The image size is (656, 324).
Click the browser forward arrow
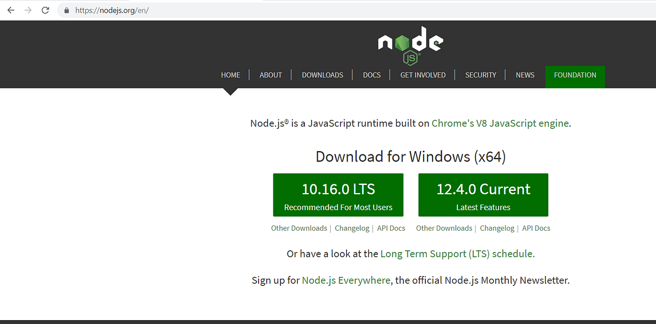(28, 10)
